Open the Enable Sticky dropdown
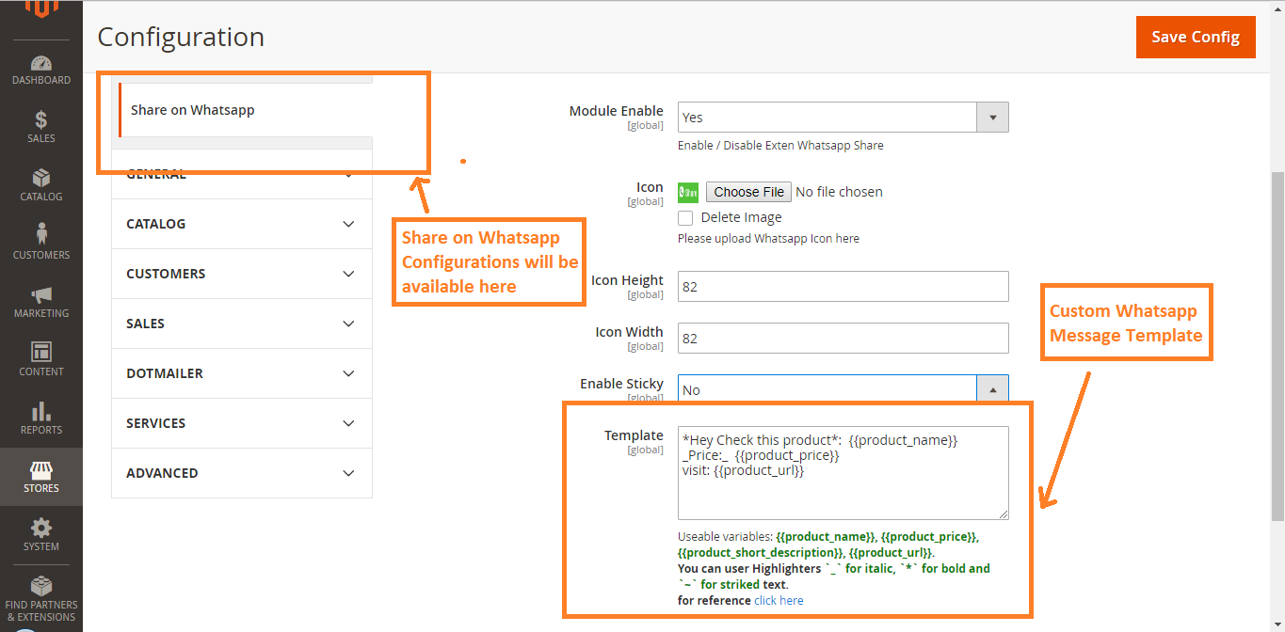The height and width of the screenshot is (632, 1285). coord(843,390)
